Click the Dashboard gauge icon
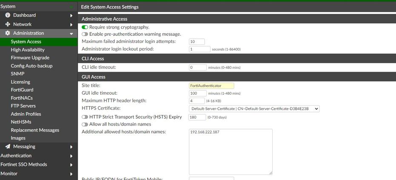This screenshot has height=180, width=396. [x=8, y=15]
